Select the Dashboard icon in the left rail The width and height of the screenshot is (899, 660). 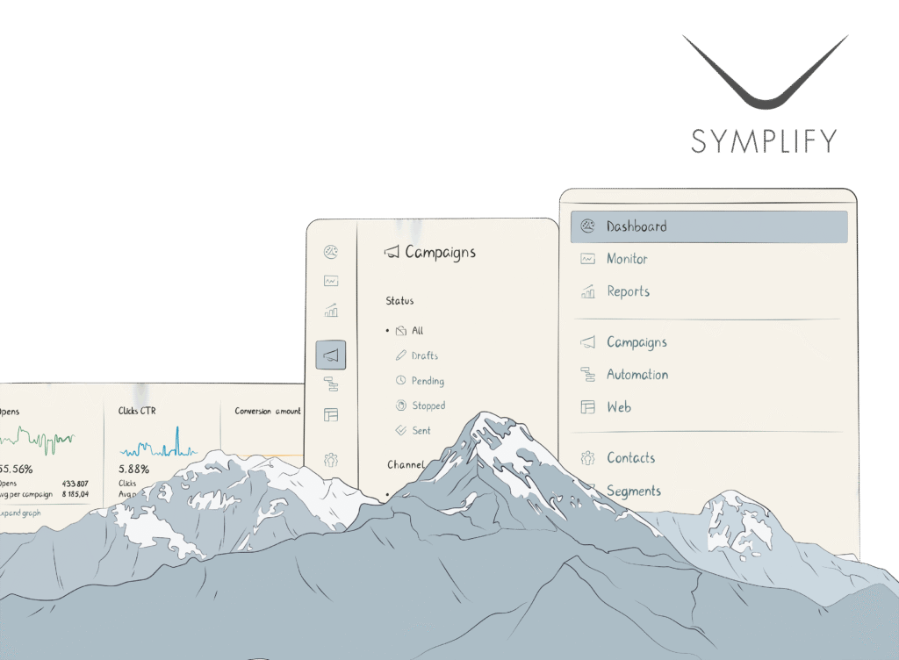330,252
